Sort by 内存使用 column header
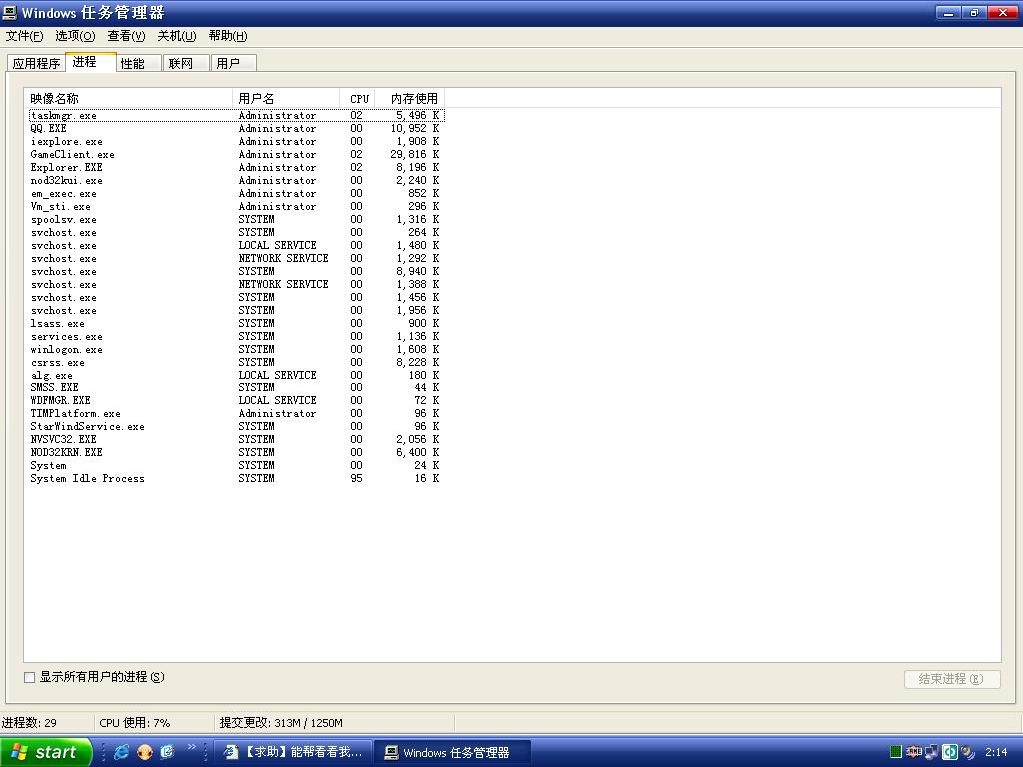Viewport: 1023px width, 767px height. click(x=410, y=99)
